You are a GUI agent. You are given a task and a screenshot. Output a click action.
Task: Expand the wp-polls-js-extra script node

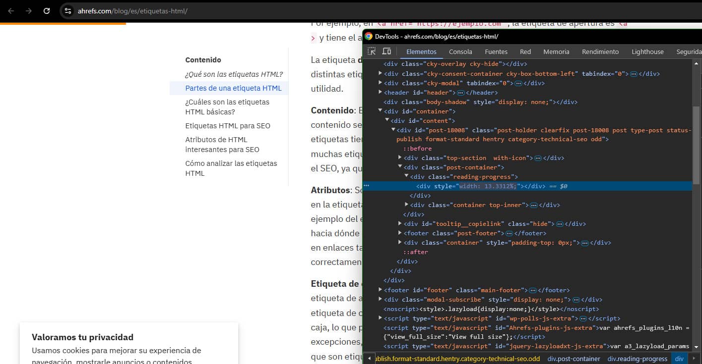click(381, 318)
